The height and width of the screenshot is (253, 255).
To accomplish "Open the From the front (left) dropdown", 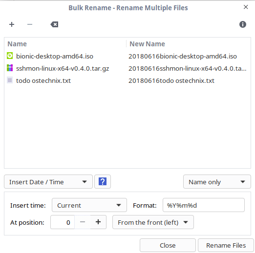I will click(153, 222).
